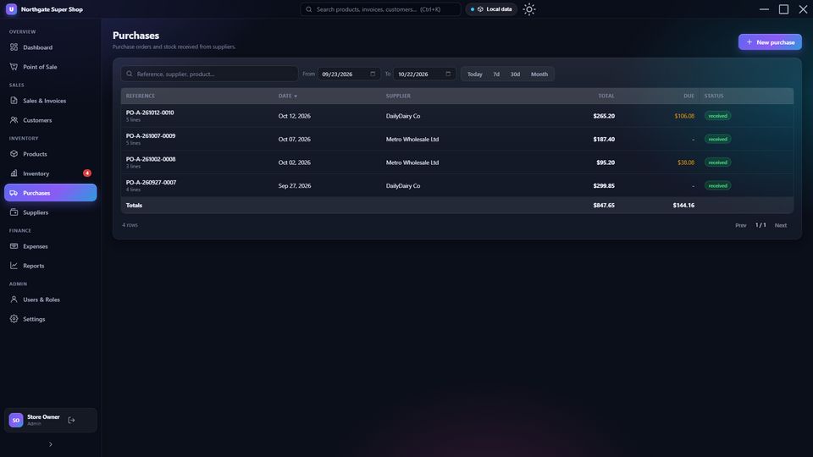Click the Total column header
813x457 pixels.
pyautogui.click(x=606, y=96)
